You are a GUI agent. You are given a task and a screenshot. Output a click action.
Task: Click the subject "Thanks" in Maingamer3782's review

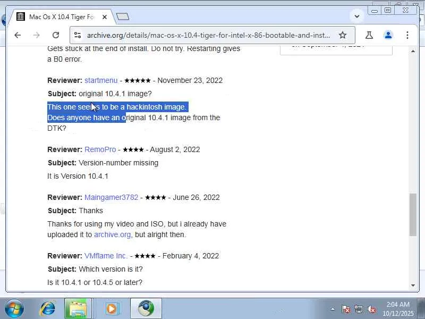click(x=91, y=211)
